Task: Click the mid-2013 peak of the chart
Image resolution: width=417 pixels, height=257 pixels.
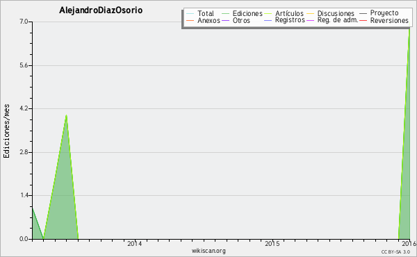Action: [x=66, y=115]
